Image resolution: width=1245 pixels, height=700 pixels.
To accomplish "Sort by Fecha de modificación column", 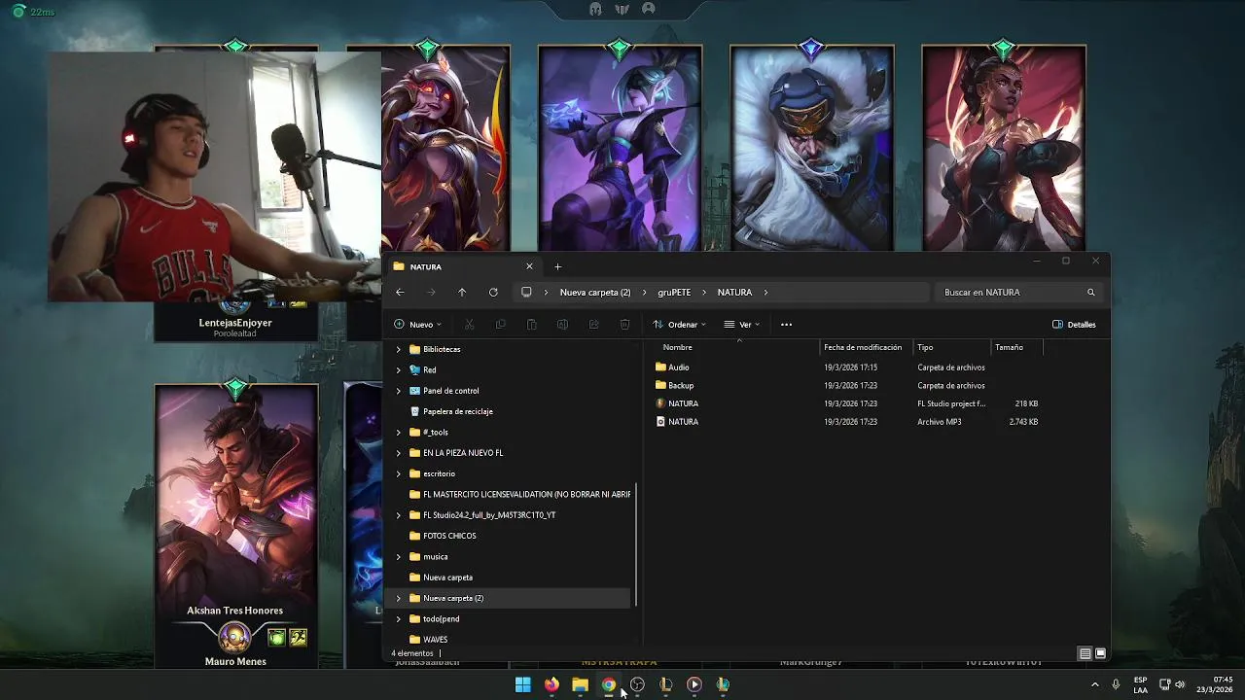I will coord(863,347).
